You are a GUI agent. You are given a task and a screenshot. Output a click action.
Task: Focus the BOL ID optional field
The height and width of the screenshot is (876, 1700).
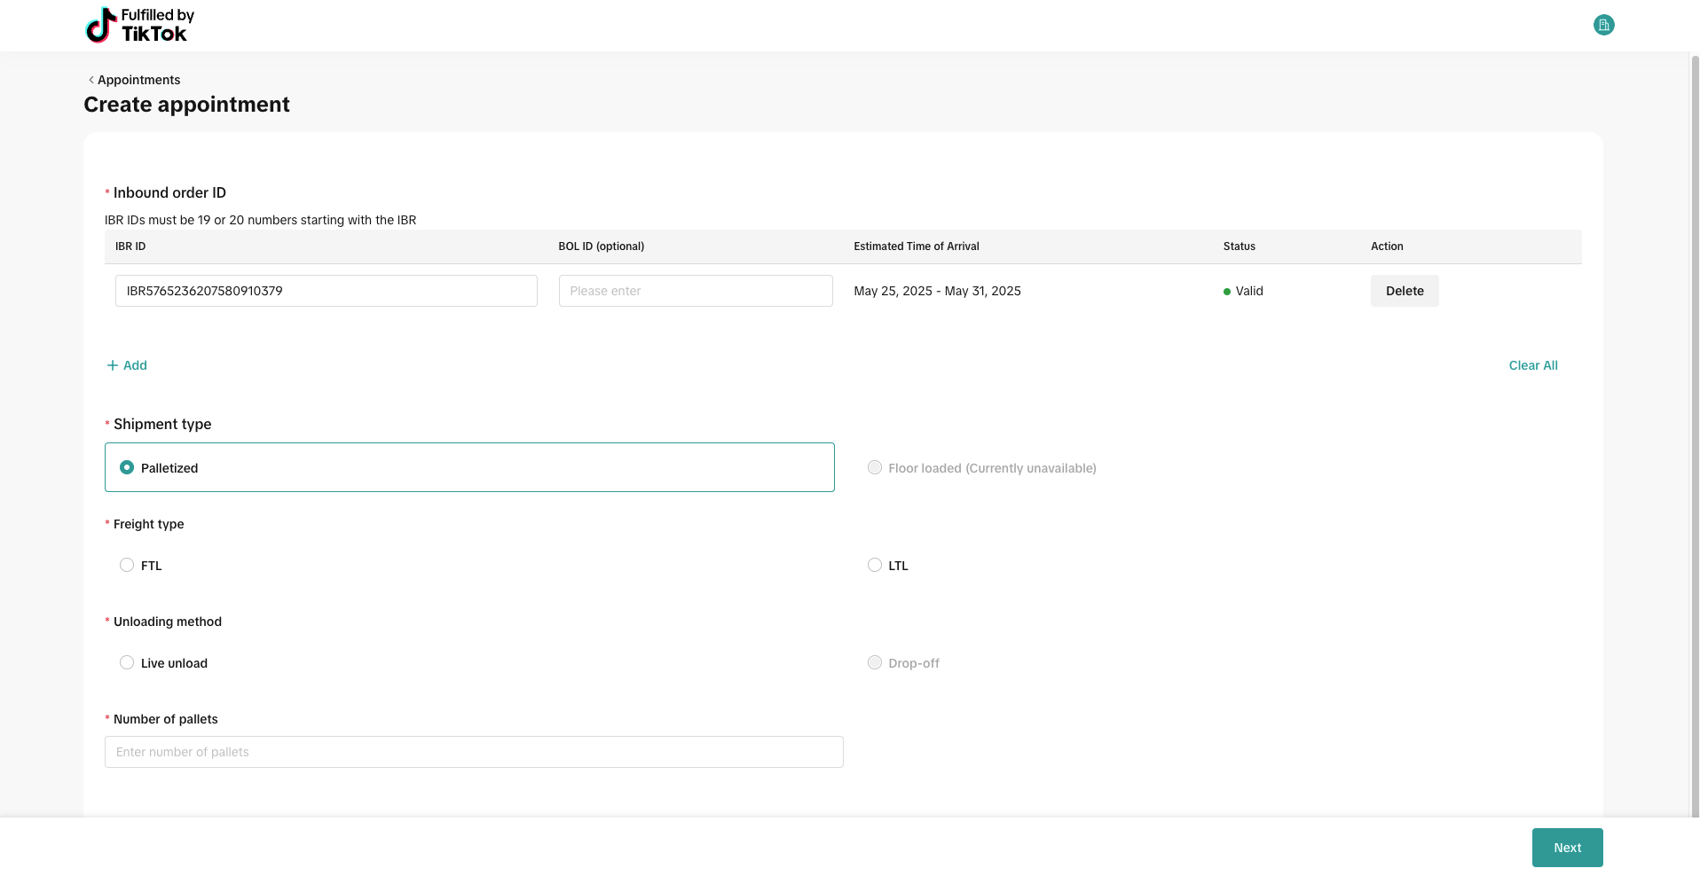coord(695,291)
